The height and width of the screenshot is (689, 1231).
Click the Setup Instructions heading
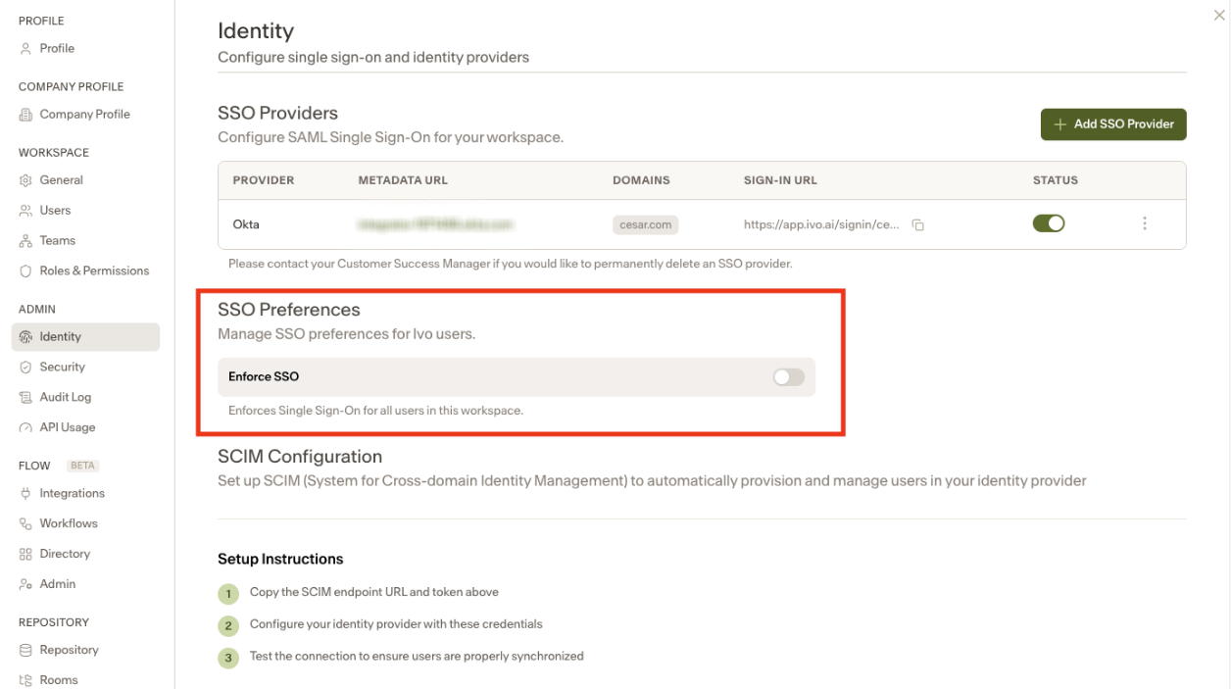[280, 559]
